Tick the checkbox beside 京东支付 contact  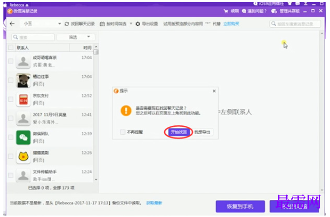pos(11,99)
